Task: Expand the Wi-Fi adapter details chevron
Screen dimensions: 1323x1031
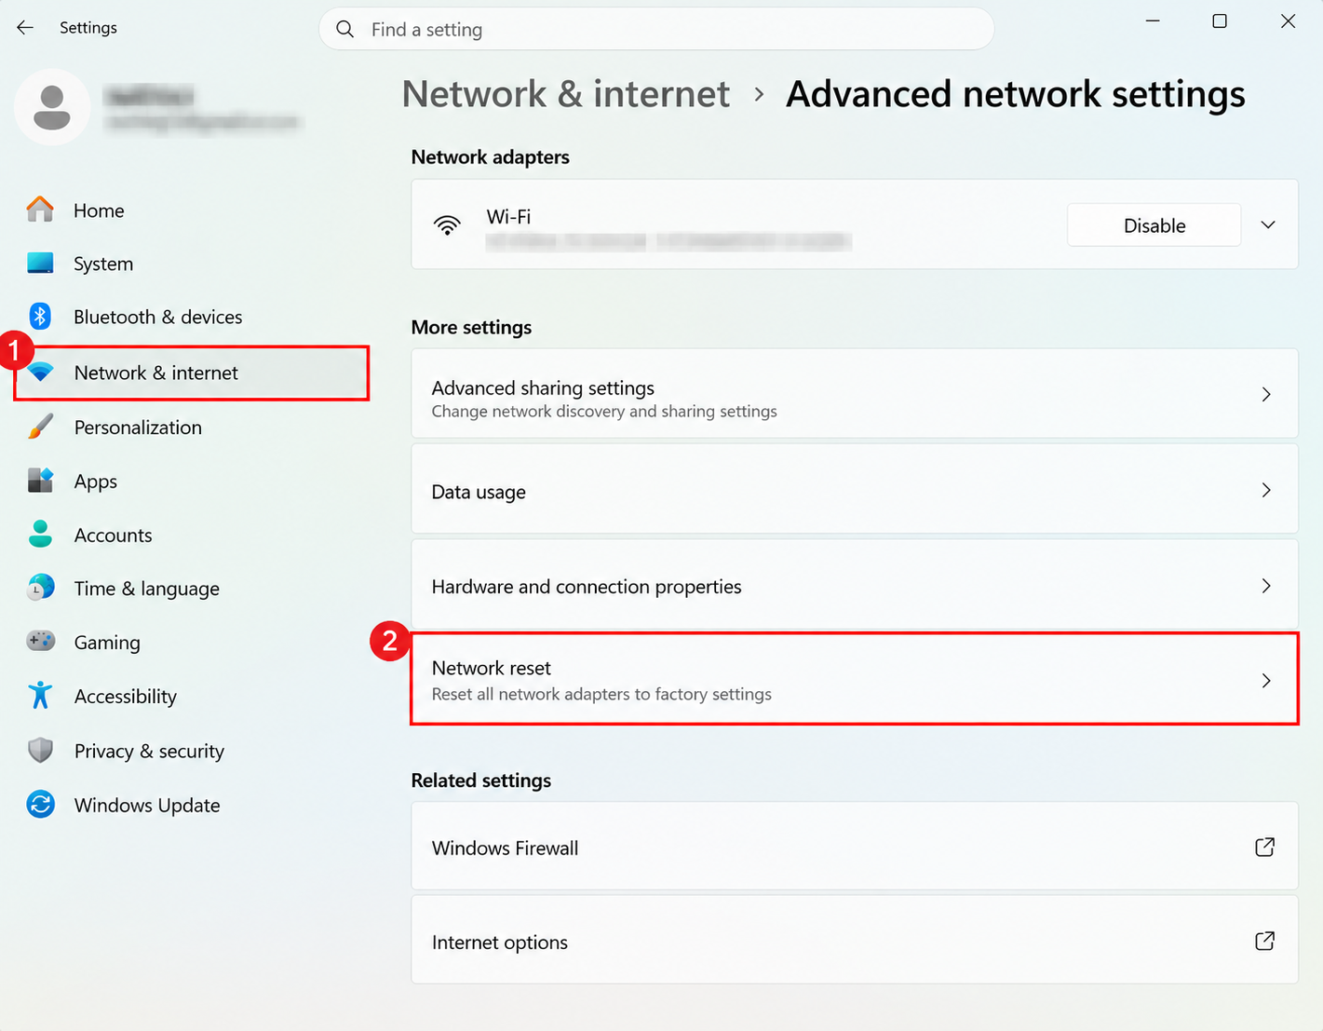Action: (x=1268, y=224)
